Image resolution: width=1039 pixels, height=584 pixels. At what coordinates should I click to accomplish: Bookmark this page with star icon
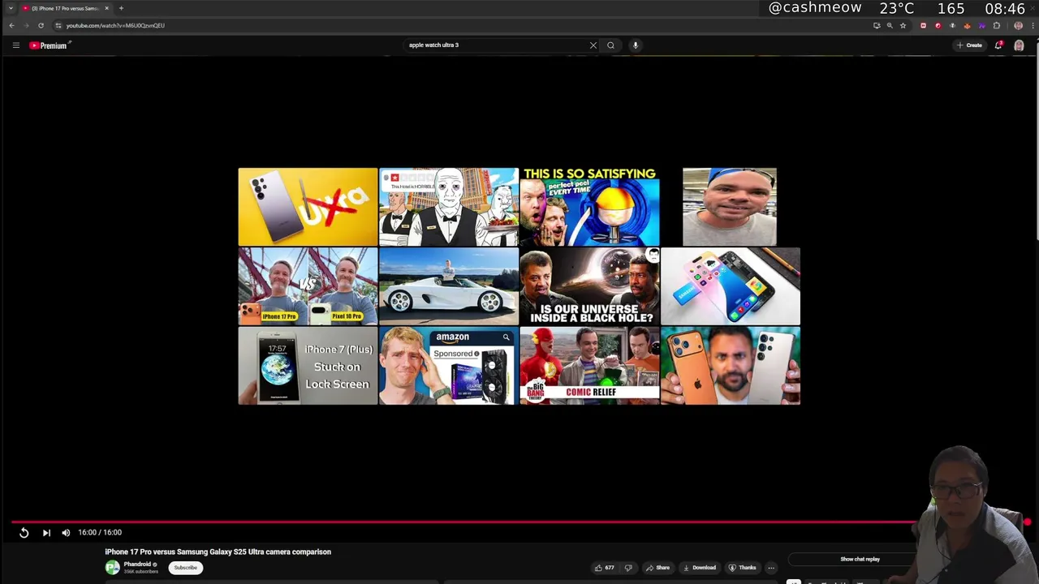[903, 25]
